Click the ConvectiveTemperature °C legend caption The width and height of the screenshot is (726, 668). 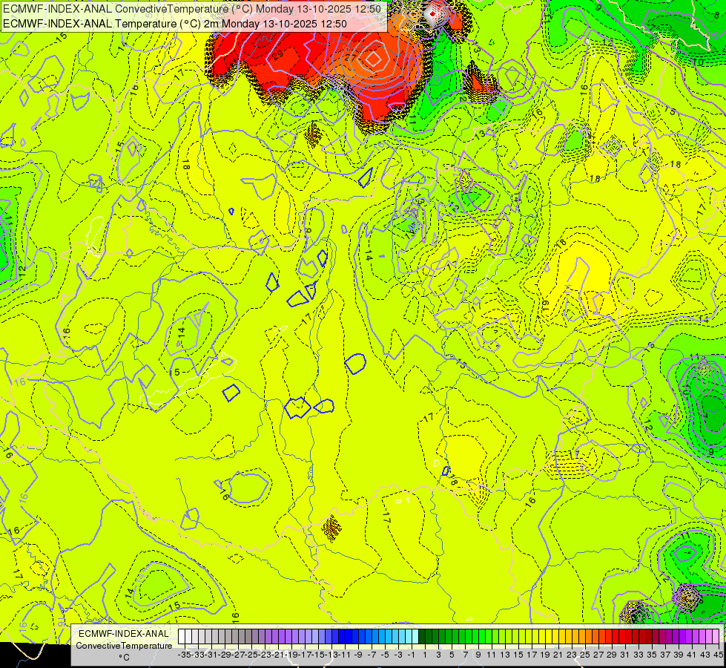pos(124,646)
